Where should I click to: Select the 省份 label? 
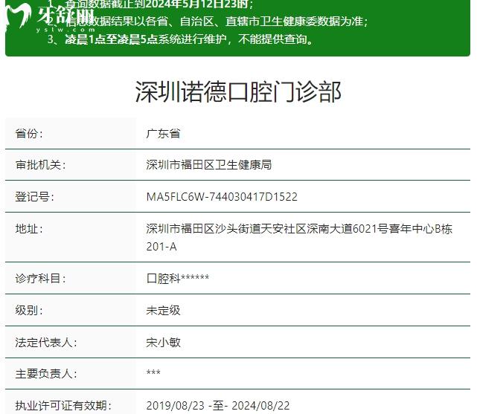coord(29,133)
